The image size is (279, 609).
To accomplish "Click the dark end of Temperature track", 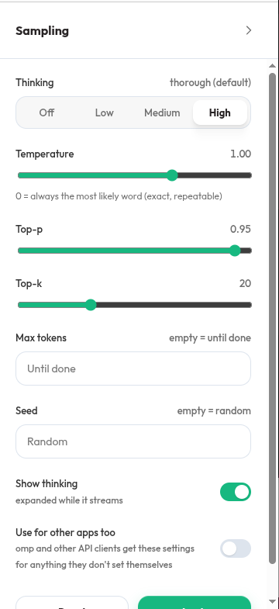I will (215, 175).
